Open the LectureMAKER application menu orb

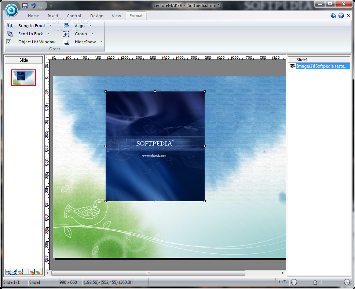click(11, 10)
